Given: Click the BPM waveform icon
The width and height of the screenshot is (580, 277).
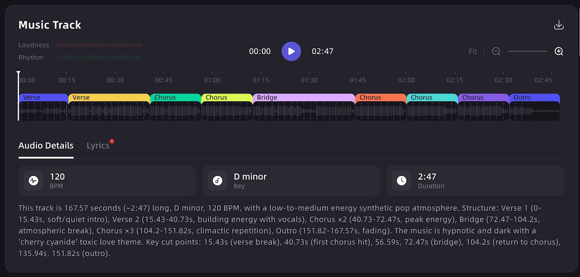Looking at the screenshot, I should pos(33,180).
